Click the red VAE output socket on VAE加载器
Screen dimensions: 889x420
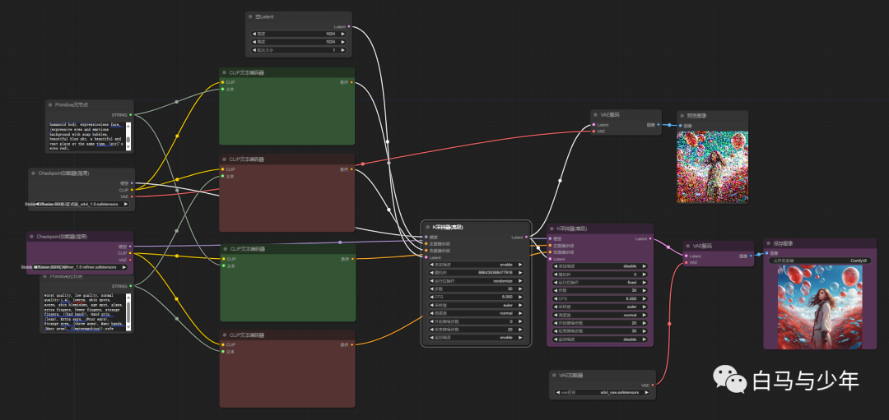point(654,384)
